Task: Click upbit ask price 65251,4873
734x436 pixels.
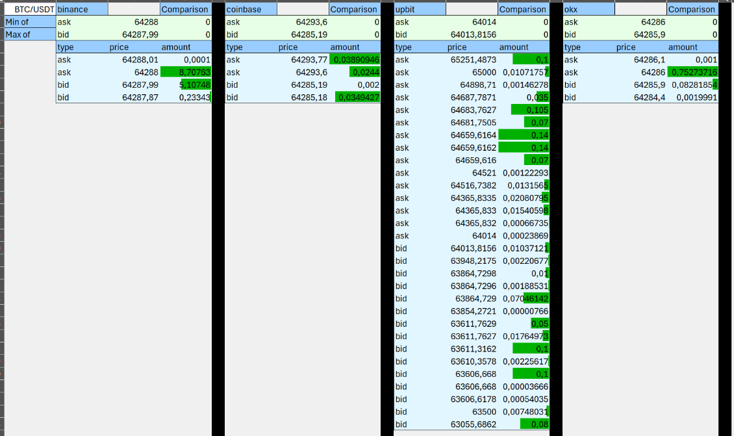Action: (x=472, y=60)
